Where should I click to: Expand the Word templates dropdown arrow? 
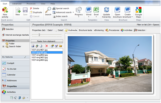(x=89, y=17)
